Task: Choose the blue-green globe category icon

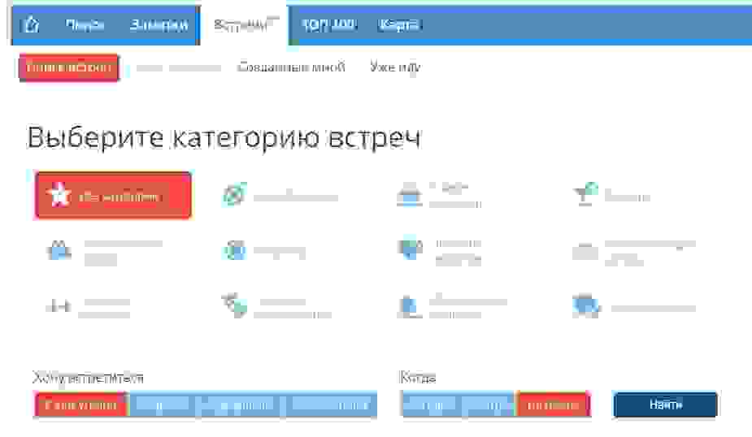Action: [x=234, y=250]
